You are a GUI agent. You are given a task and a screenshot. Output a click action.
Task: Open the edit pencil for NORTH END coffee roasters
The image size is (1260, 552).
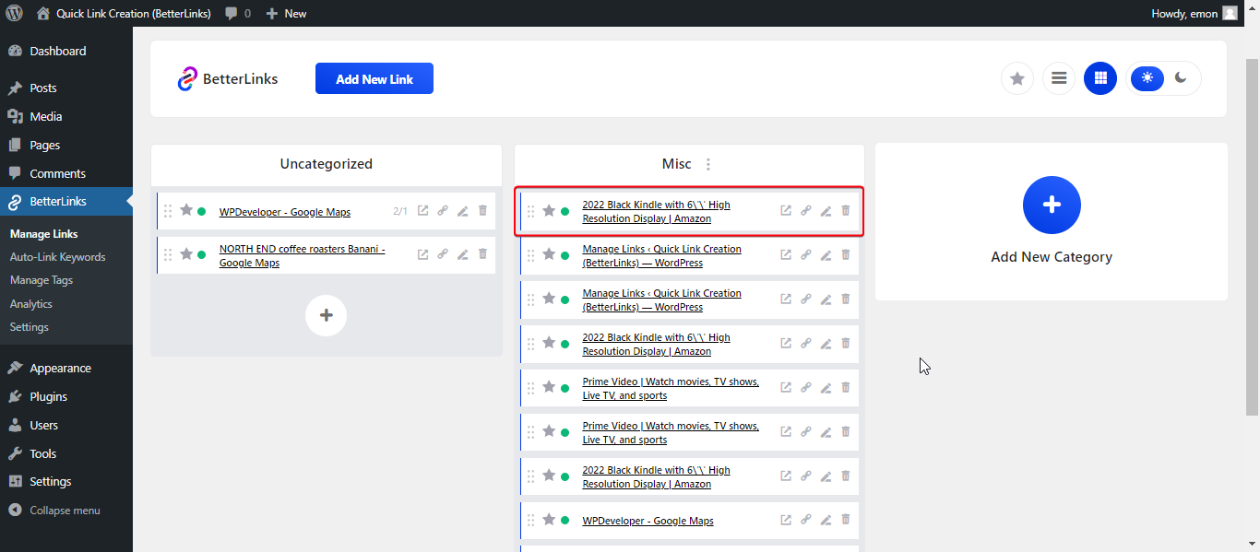coord(462,254)
